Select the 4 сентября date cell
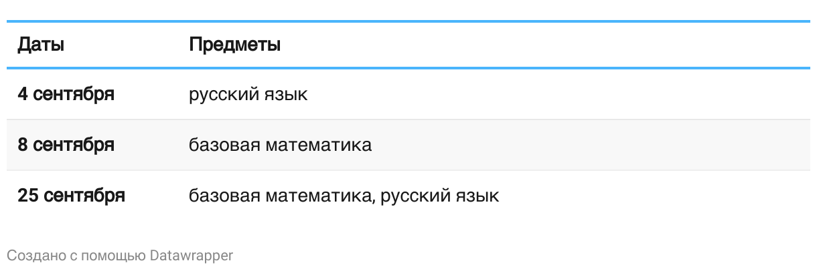The width and height of the screenshot is (817, 271). tap(66, 94)
